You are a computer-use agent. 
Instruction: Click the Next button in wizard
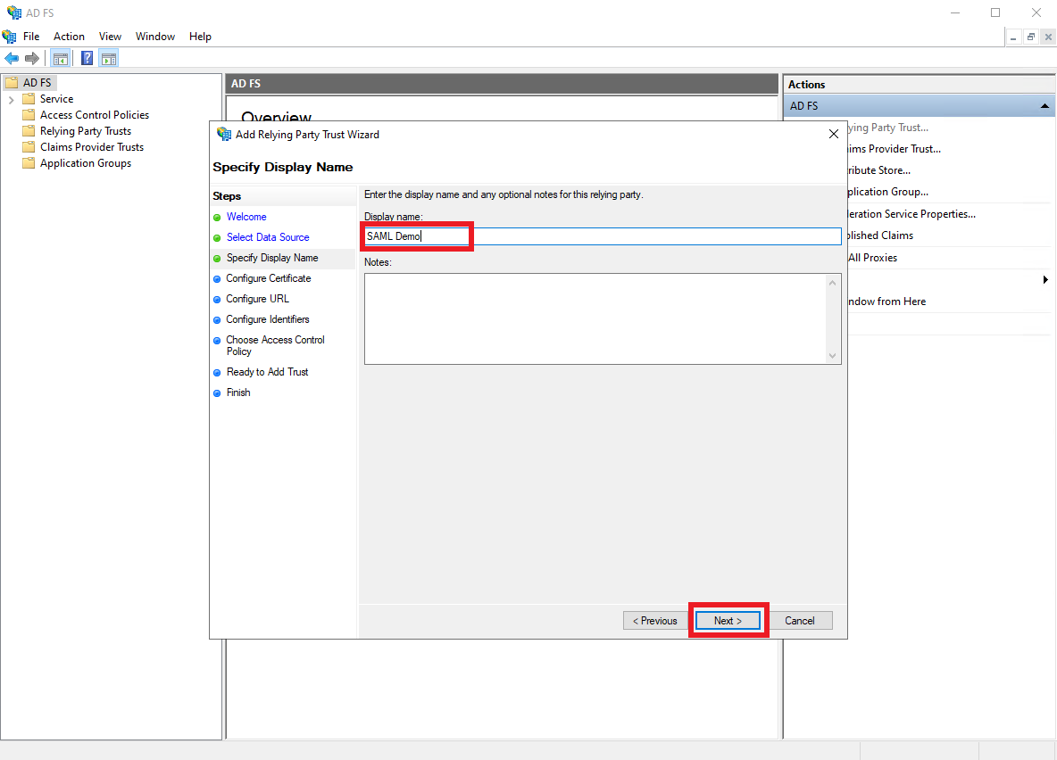[x=728, y=621]
